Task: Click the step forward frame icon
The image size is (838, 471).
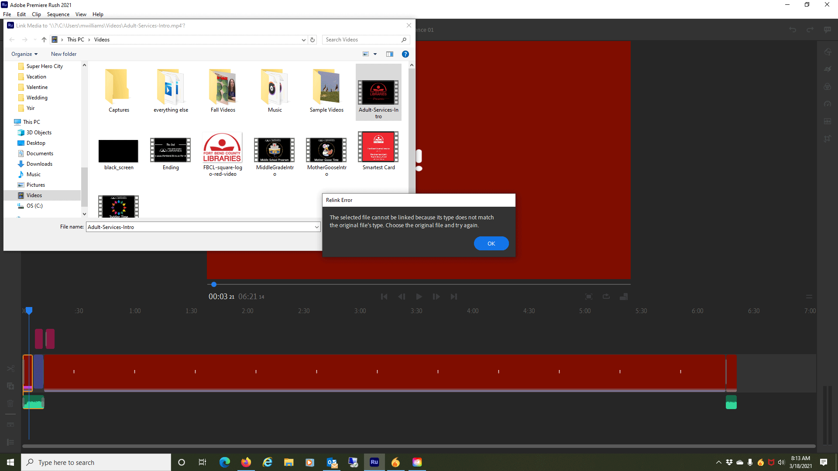Action: 436,297
